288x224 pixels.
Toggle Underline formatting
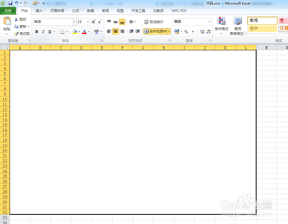tap(50, 32)
